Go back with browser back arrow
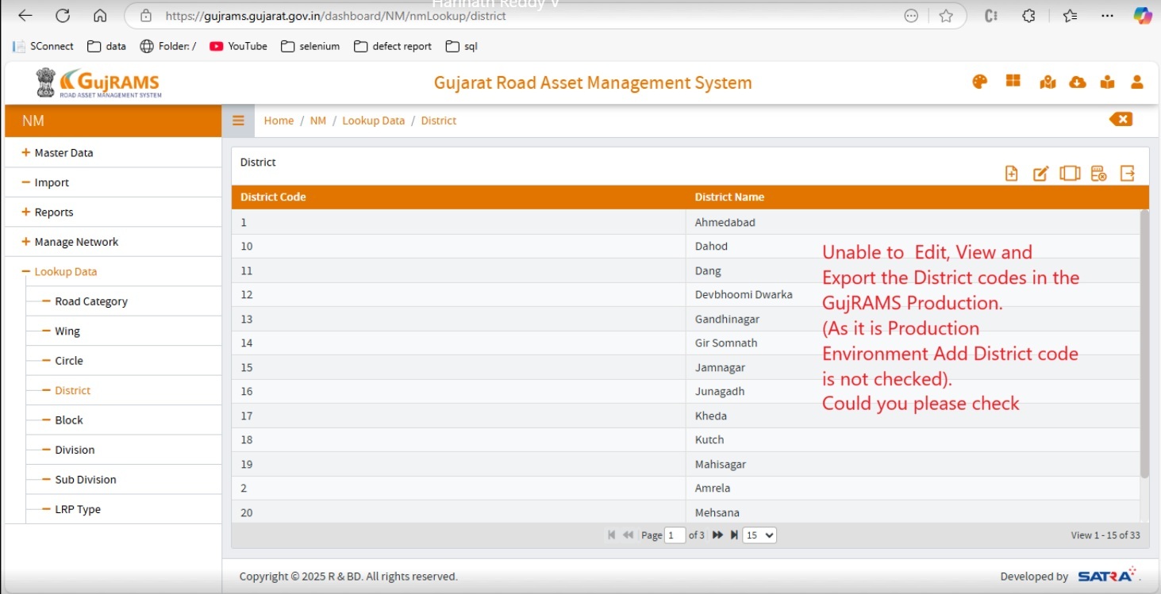 coord(25,16)
